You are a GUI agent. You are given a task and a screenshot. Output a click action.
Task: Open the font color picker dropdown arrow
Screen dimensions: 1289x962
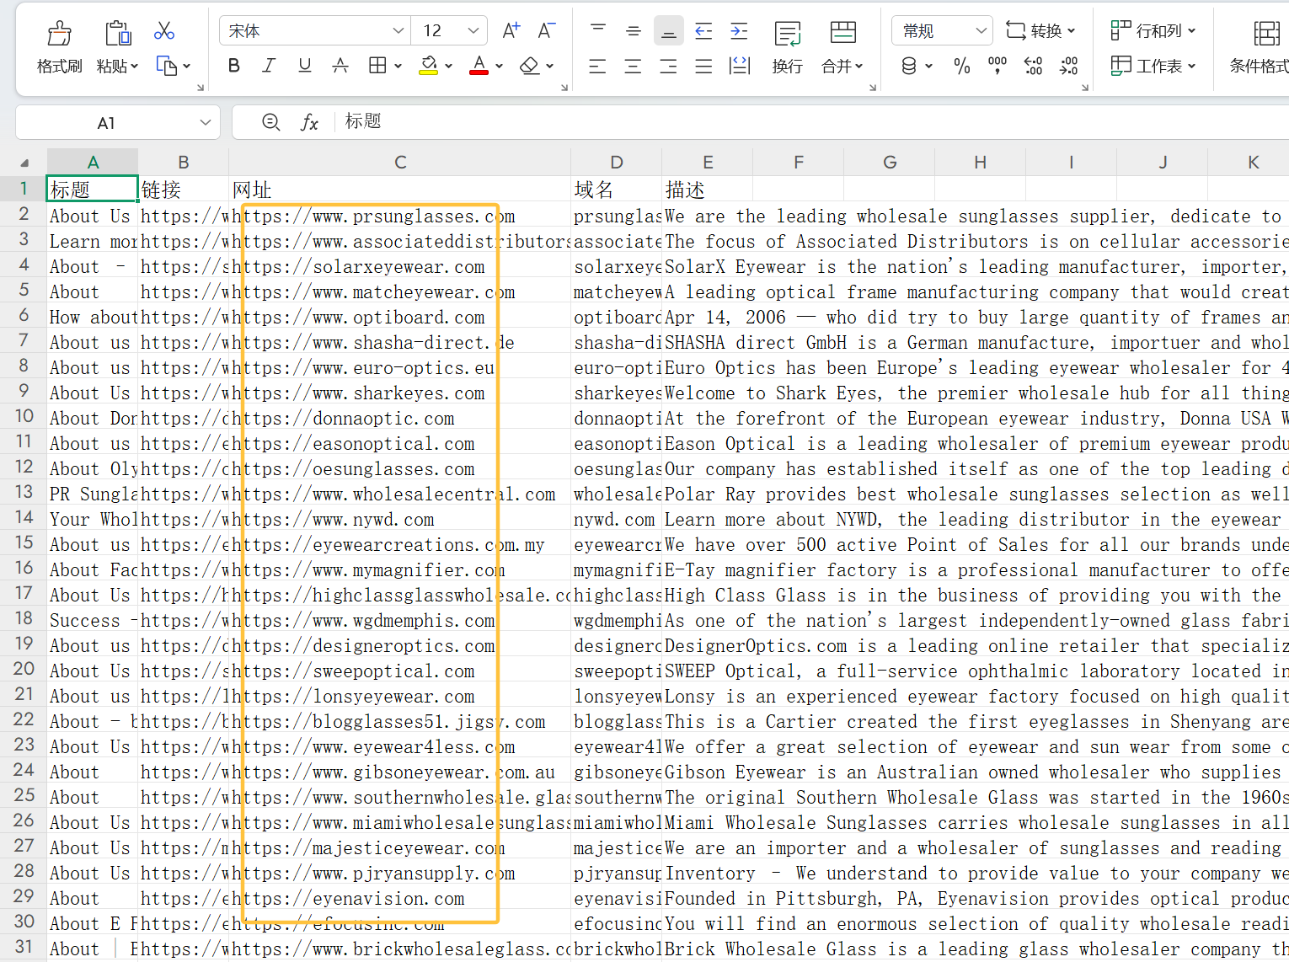click(499, 66)
